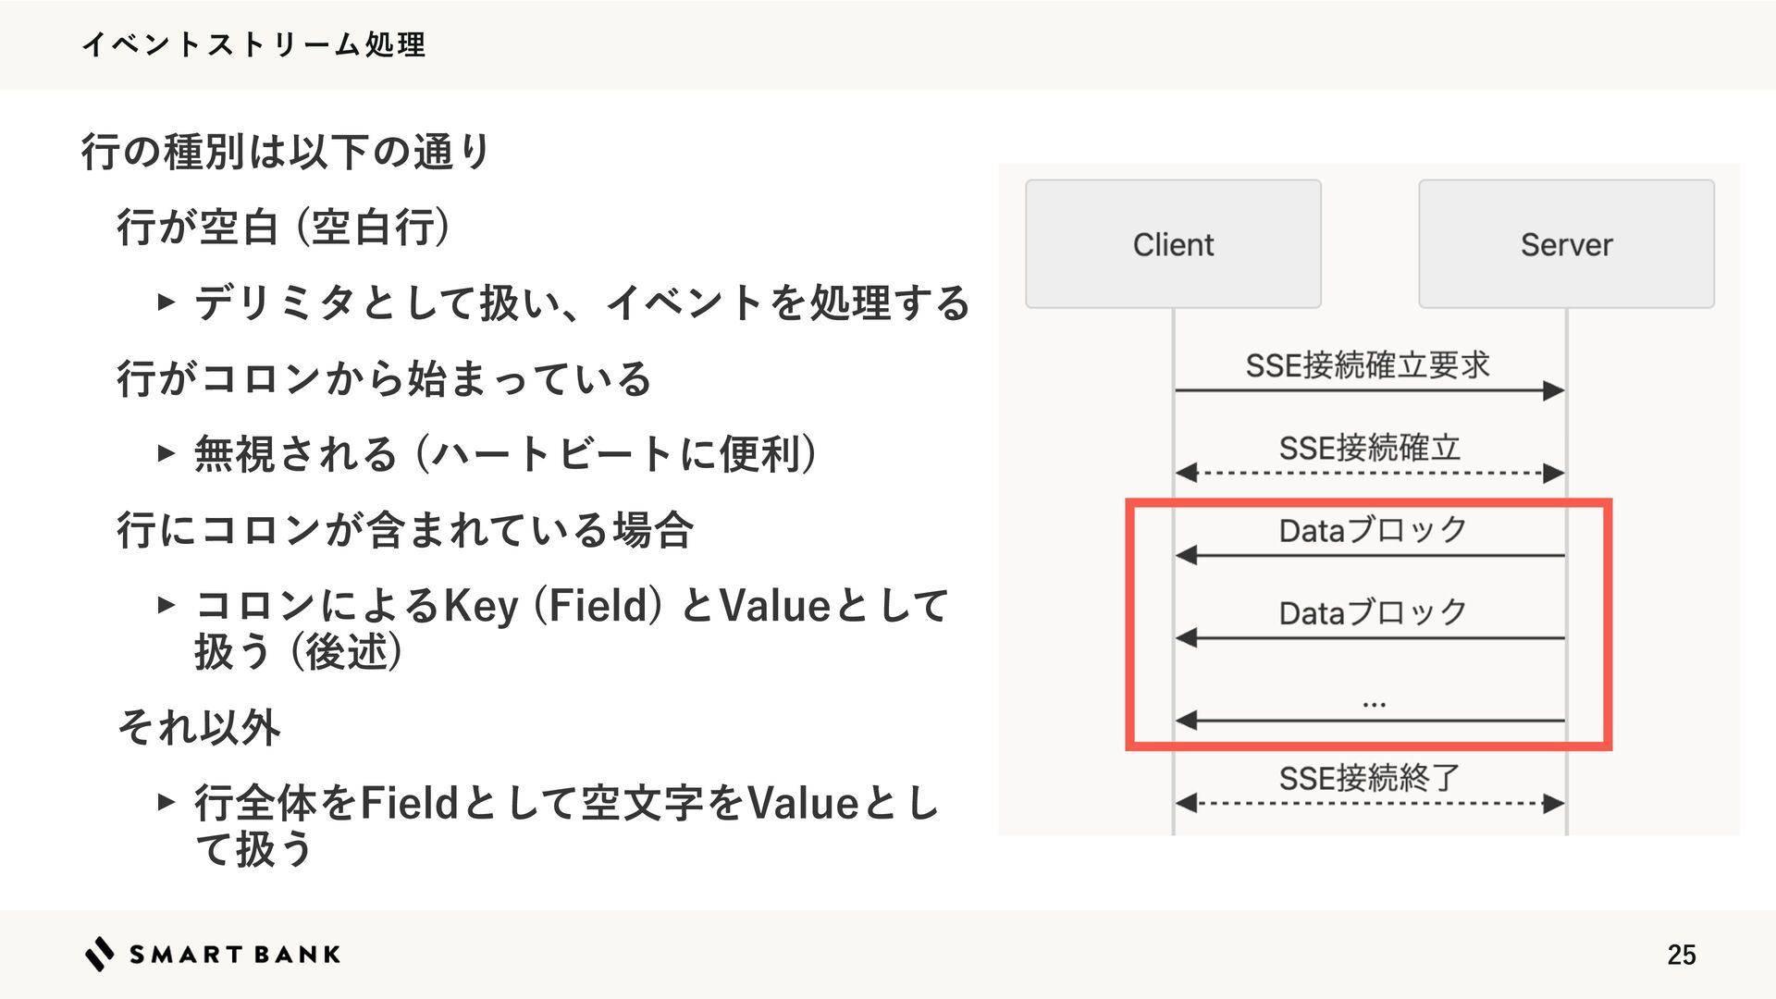Screen dimensions: 1776x999
Task: Click the SSE接続確立 dashed arrow label
Action: click(1369, 449)
